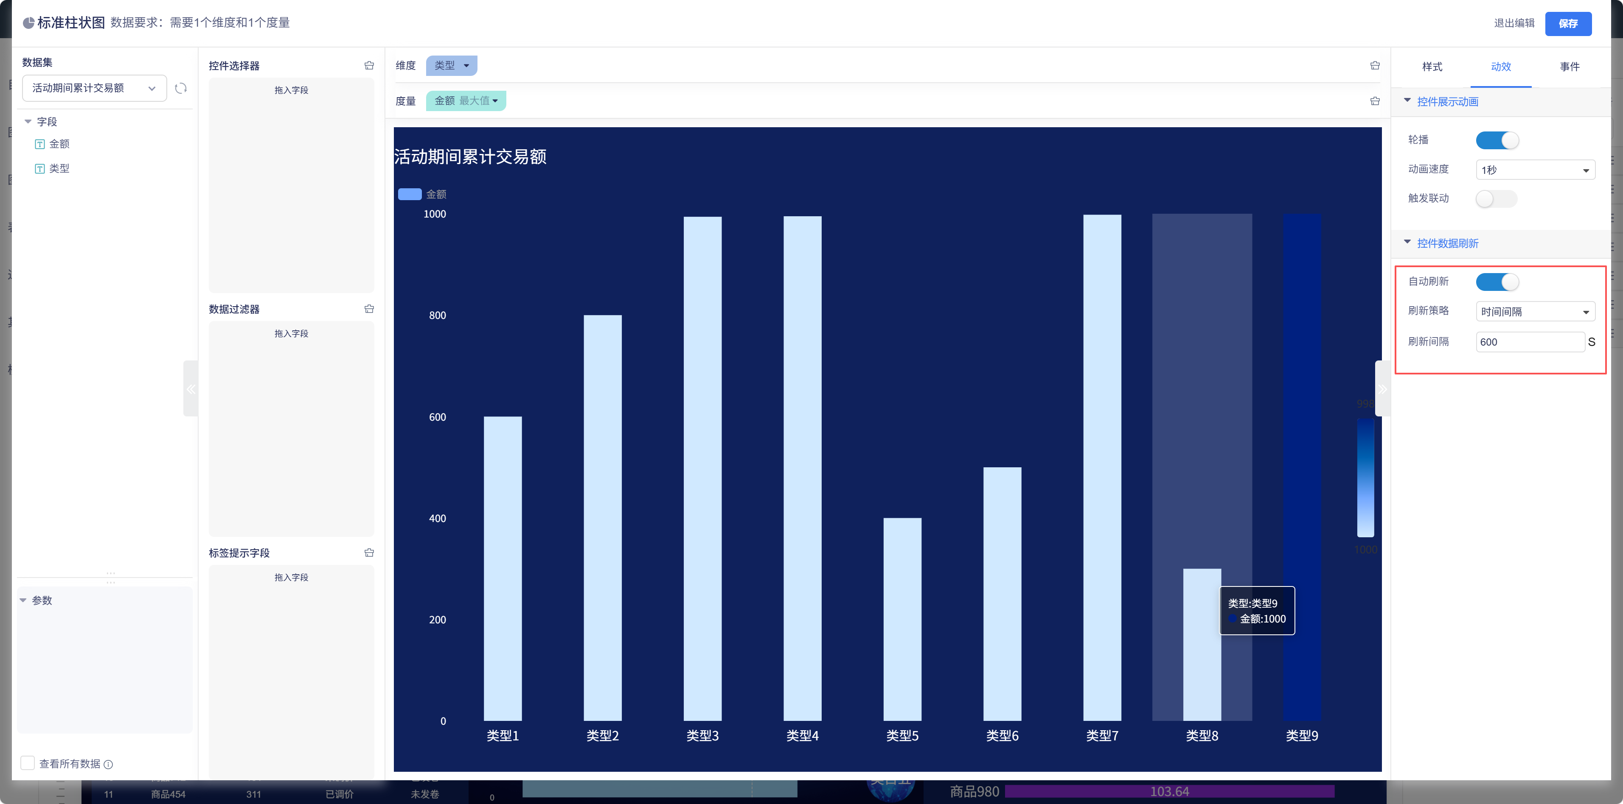Screen dimensions: 1623x804
Task: Open the 活动期间累计交易额 dataset dropdown
Action: (x=95, y=88)
